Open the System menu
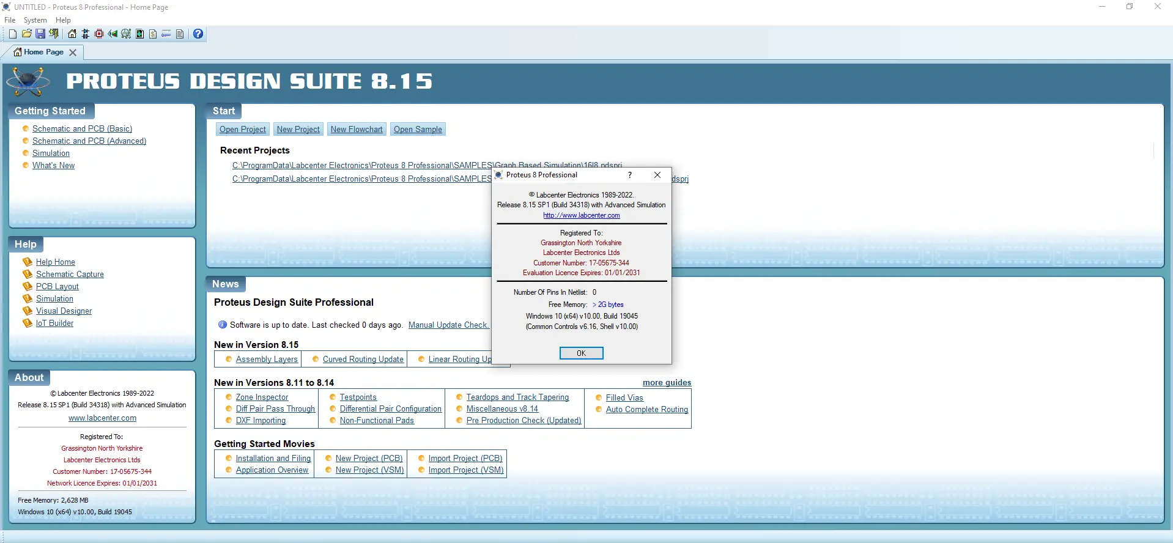The image size is (1173, 543). (x=35, y=20)
